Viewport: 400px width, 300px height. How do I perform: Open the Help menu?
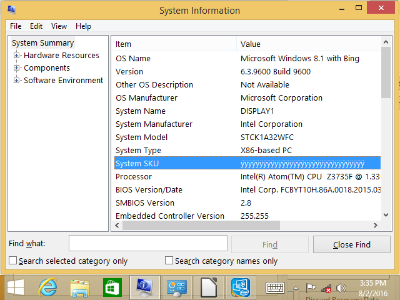pyautogui.click(x=83, y=26)
